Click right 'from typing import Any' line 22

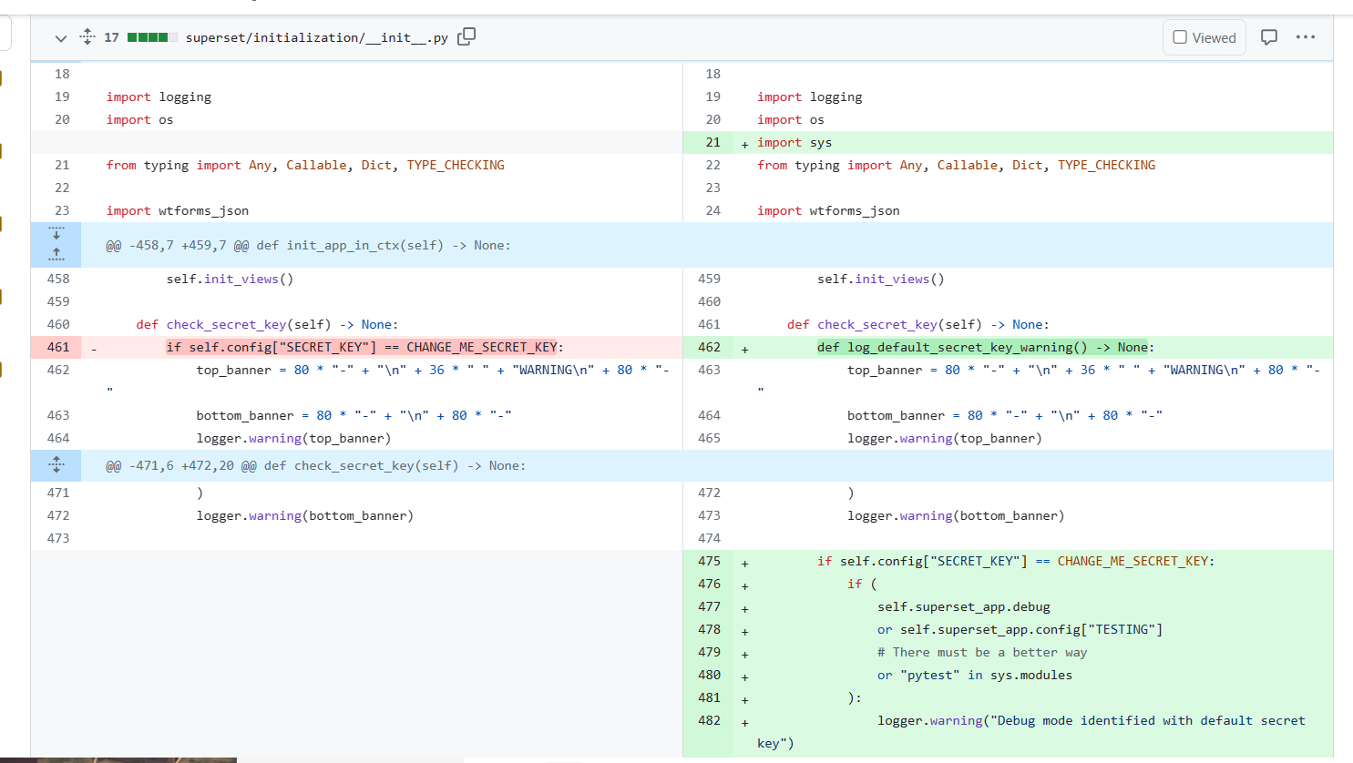[956, 165]
